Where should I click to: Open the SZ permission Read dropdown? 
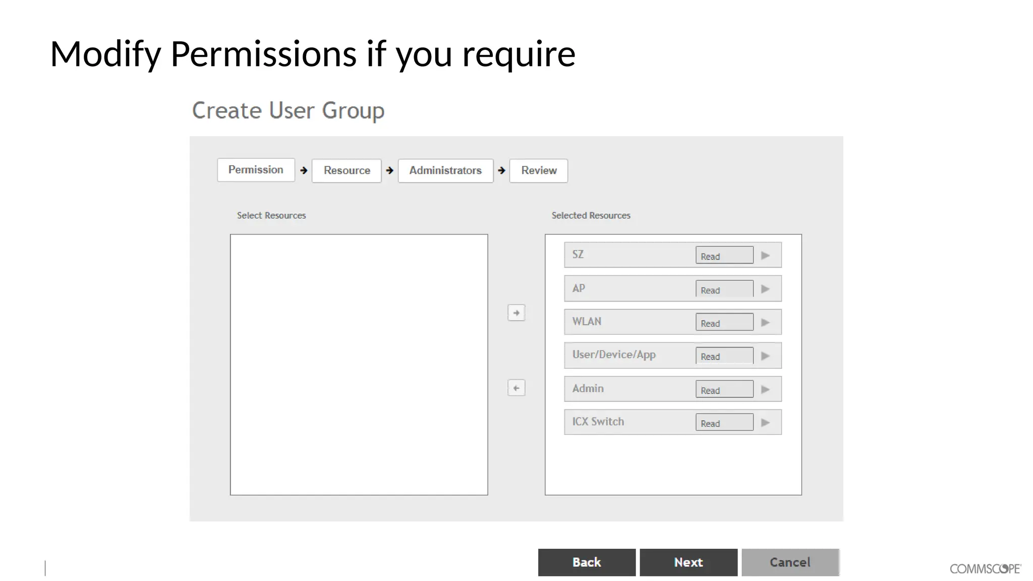[724, 255]
